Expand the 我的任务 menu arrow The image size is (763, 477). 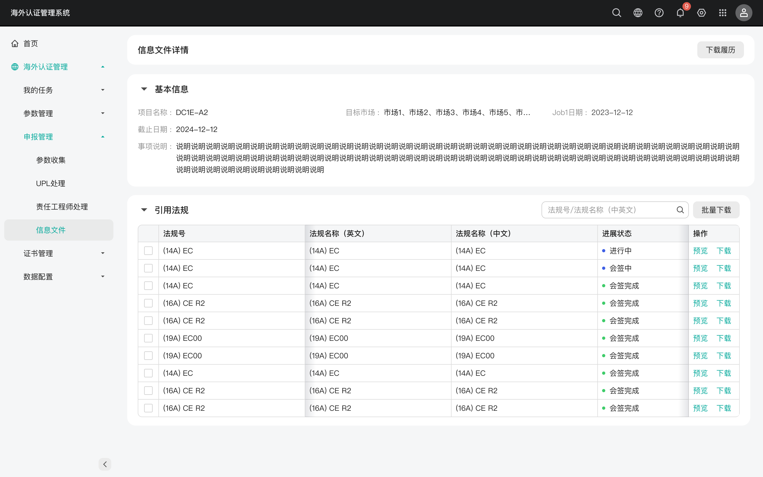click(x=103, y=90)
